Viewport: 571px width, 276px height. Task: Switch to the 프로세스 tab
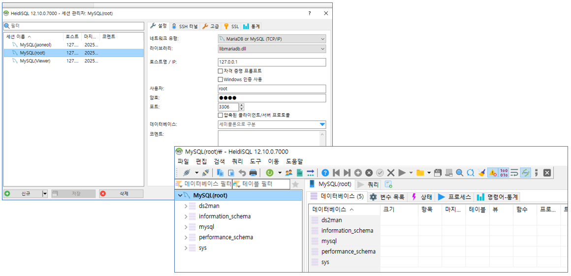[x=454, y=197]
